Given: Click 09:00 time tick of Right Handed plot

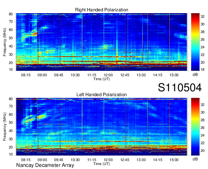Looking at the screenshot, I should (42, 75).
